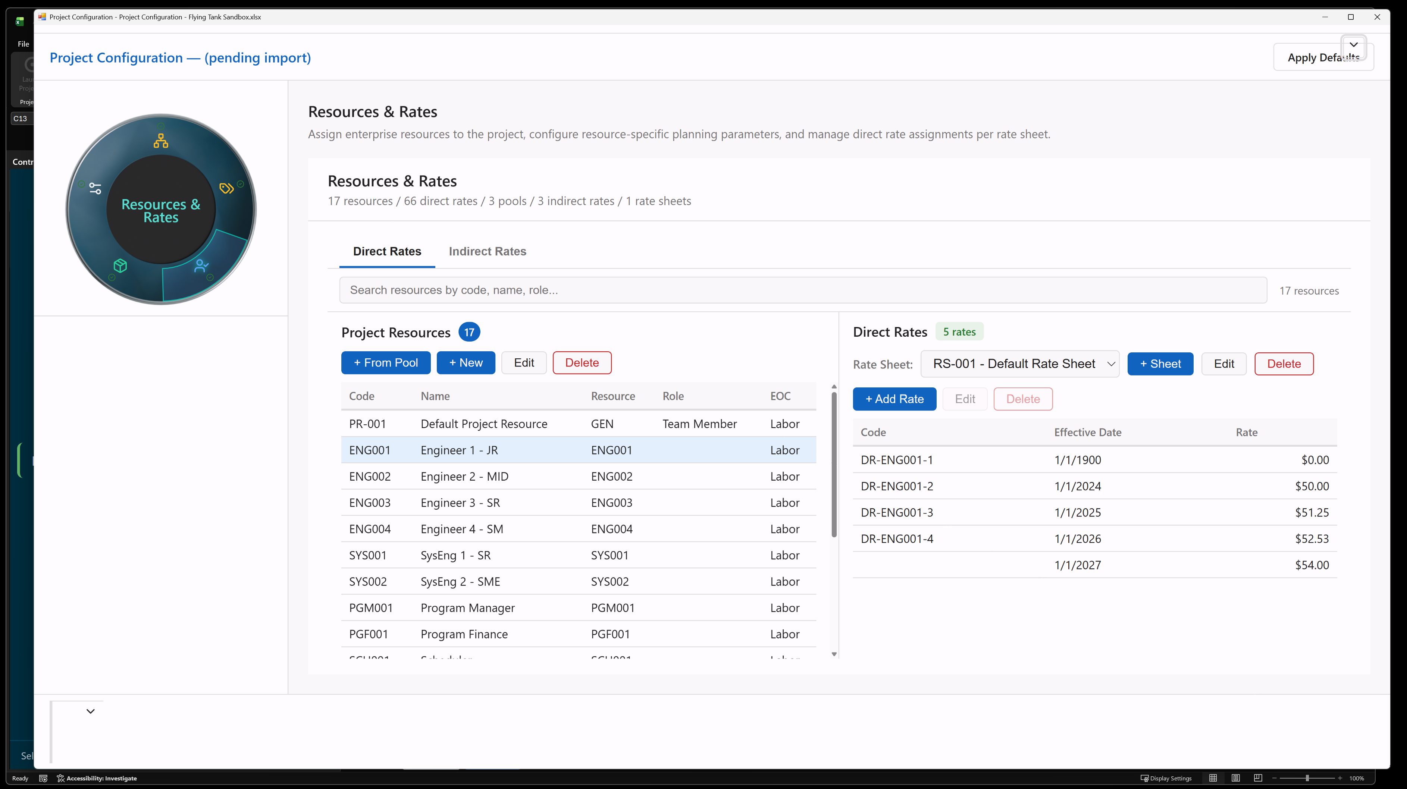Screen dimensions: 1407x789
Task: Open the Rate Sheet RS-001 dropdown
Action: pyautogui.click(x=1020, y=364)
